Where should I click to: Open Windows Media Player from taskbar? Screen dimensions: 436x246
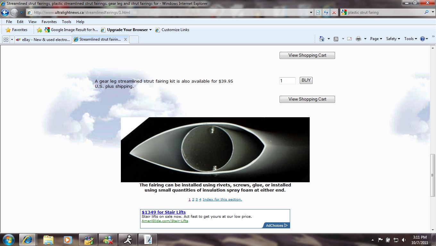coord(67,240)
